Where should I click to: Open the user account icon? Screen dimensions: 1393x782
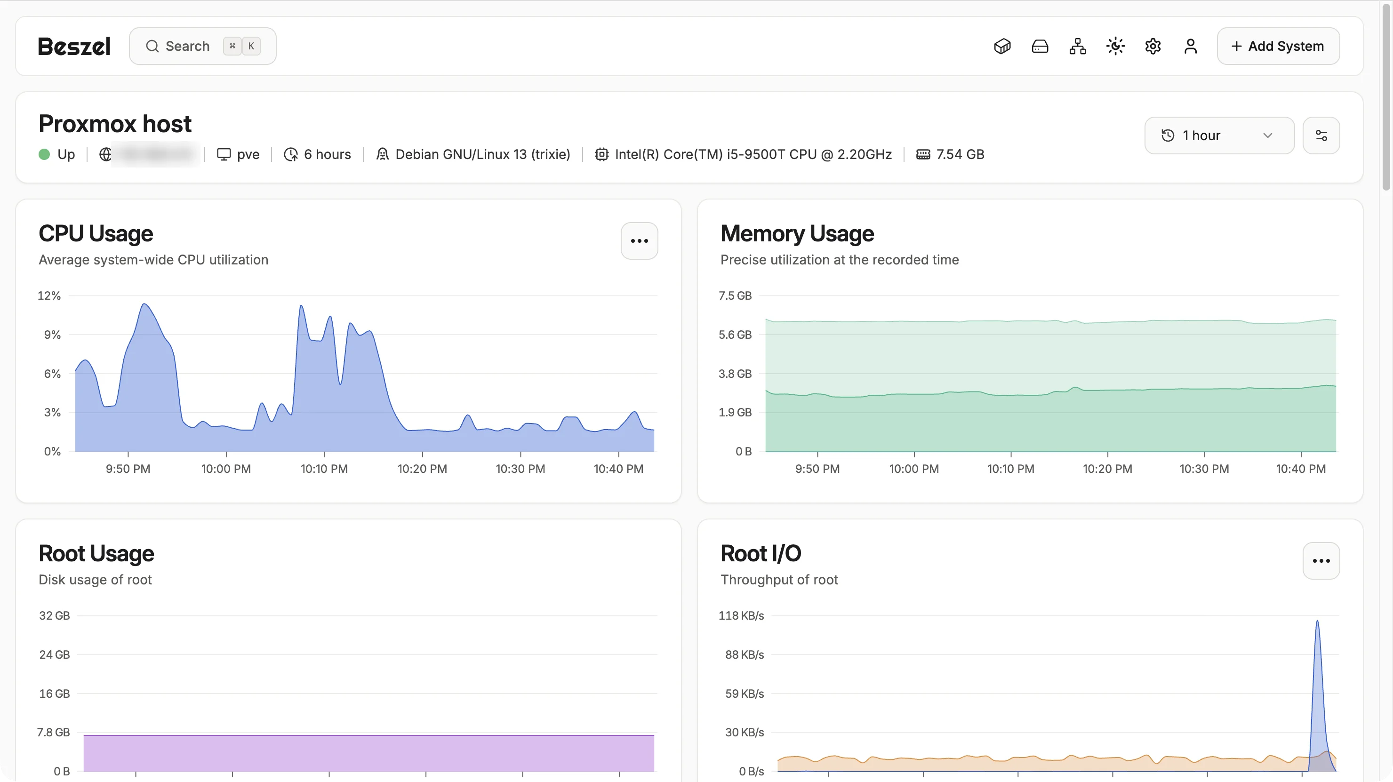point(1190,47)
